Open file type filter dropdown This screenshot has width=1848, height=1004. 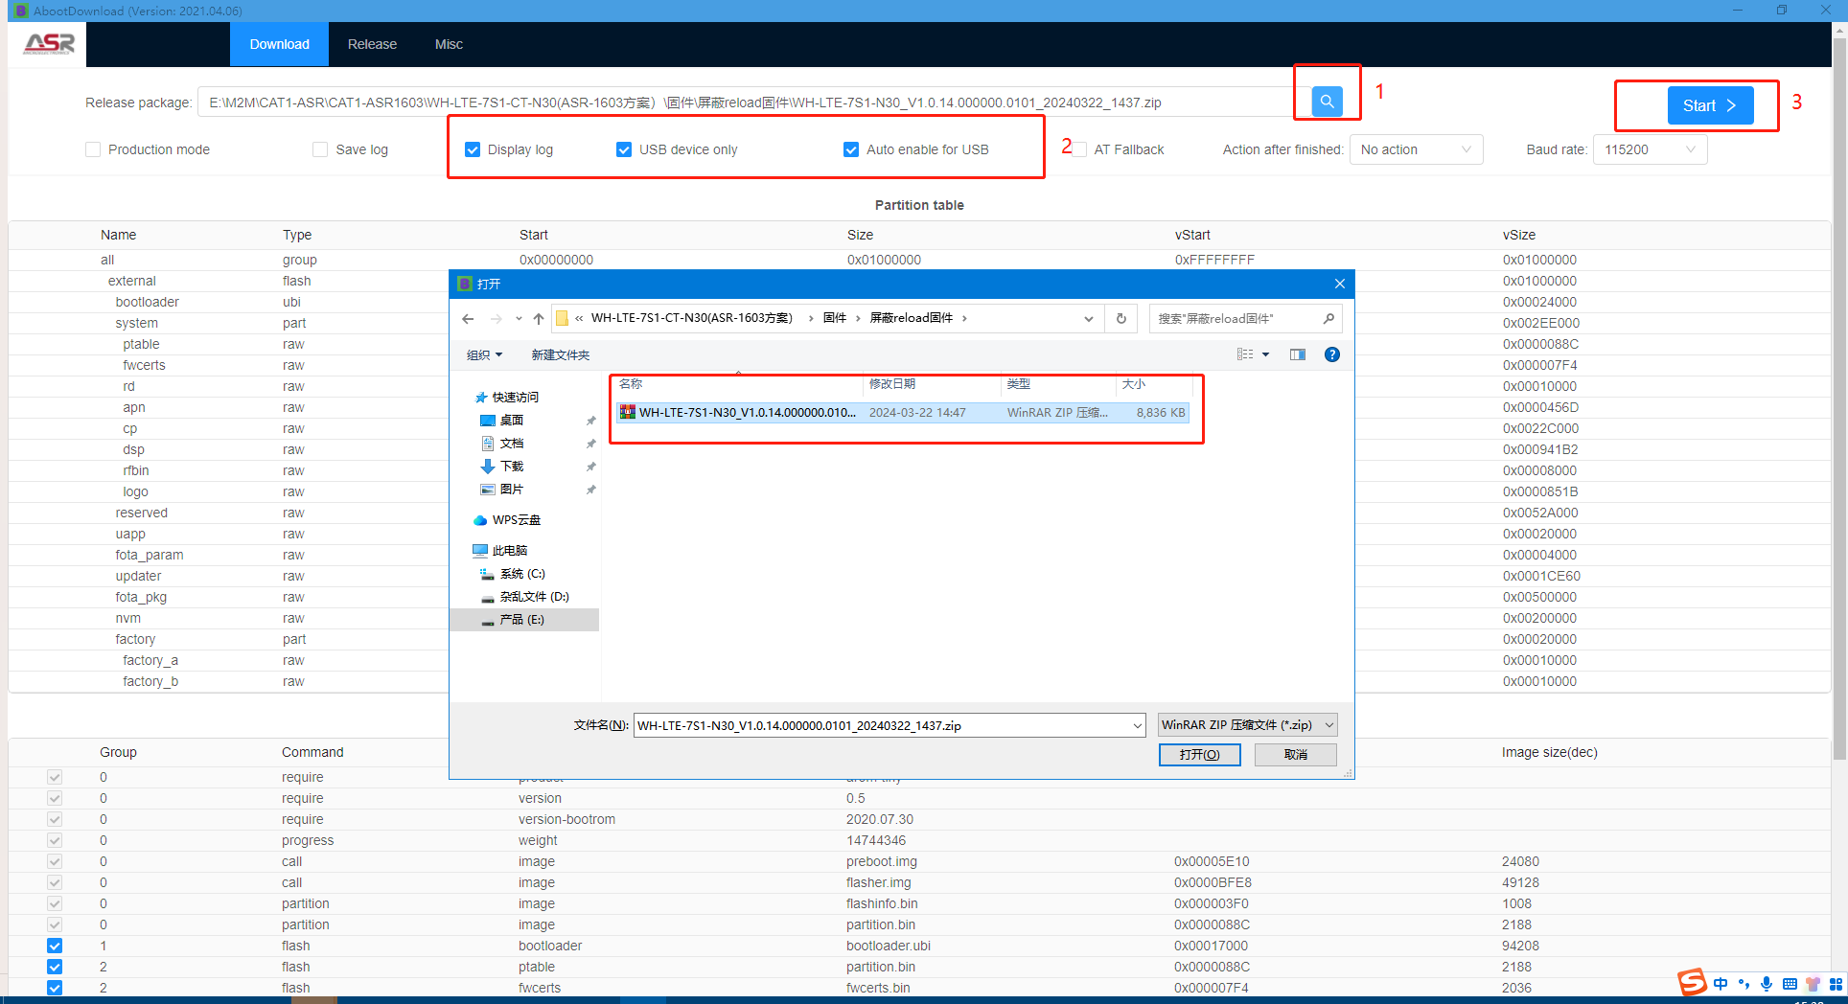tap(1247, 725)
